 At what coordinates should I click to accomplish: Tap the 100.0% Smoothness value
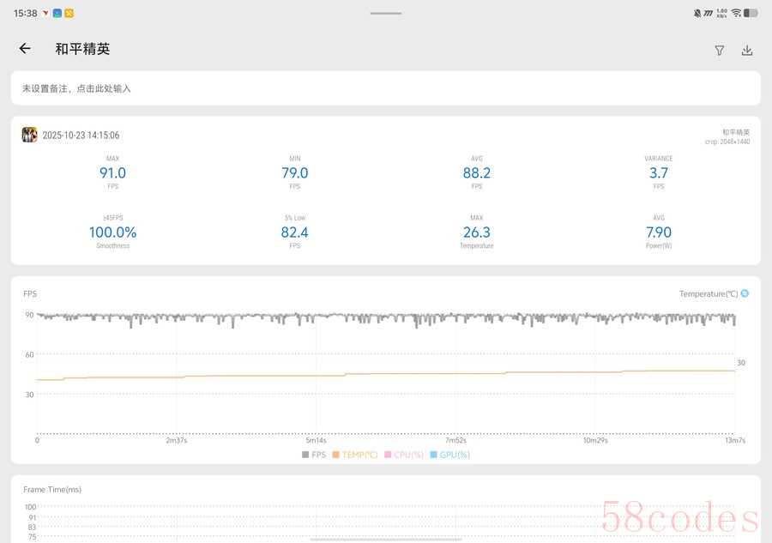(x=112, y=232)
